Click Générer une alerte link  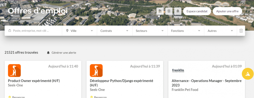pos(64,53)
